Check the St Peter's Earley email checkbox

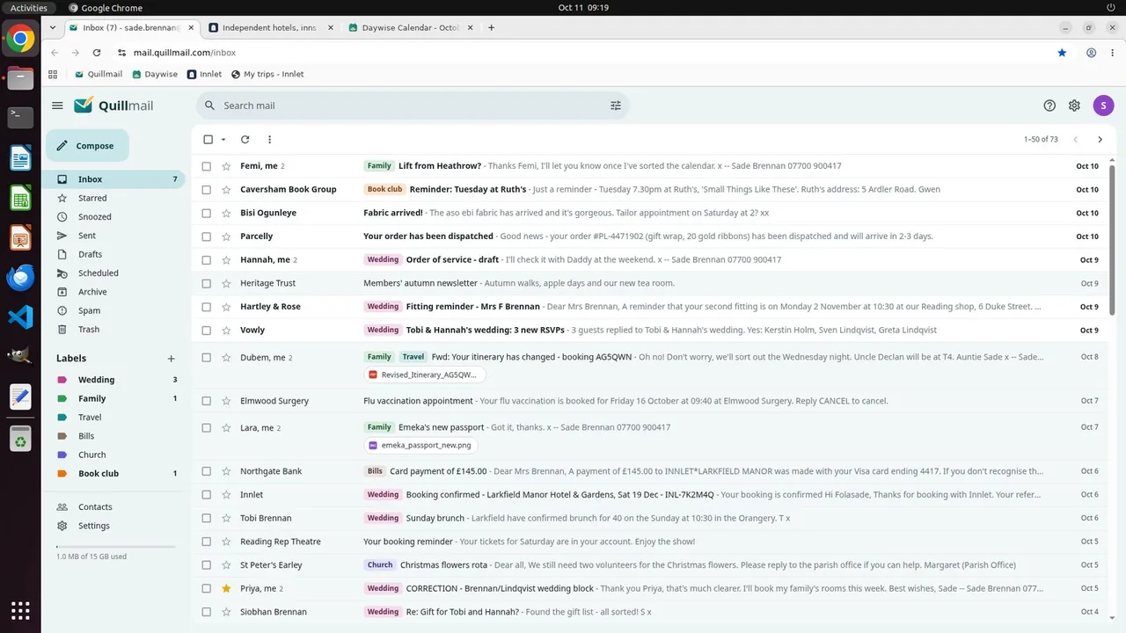pos(207,564)
